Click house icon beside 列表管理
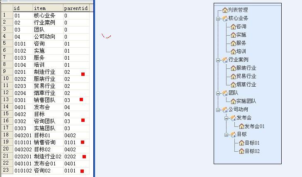This screenshot has height=177, width=302. click(225, 10)
